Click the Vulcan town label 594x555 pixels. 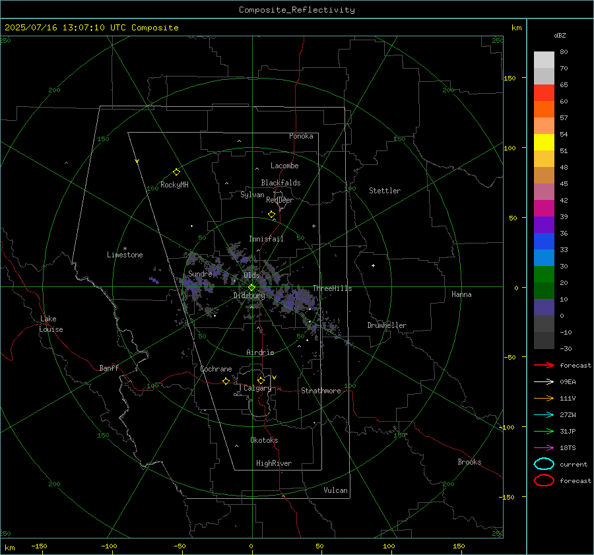pyautogui.click(x=336, y=490)
